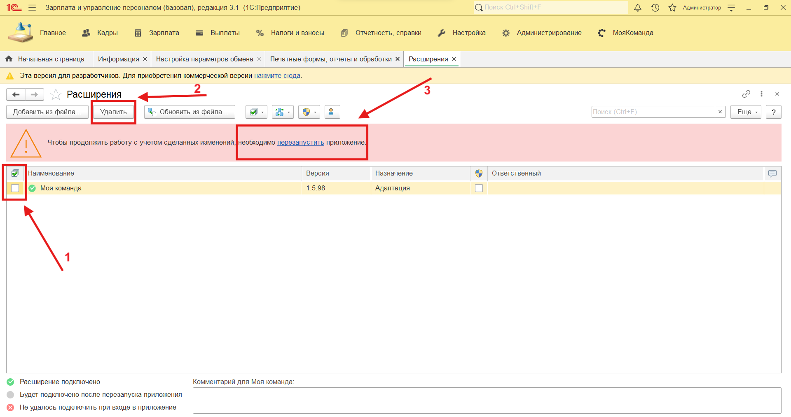Screen dimensions: 791x417
Task: Toggle safe mode checkbox in Моя команда row
Action: [479, 188]
